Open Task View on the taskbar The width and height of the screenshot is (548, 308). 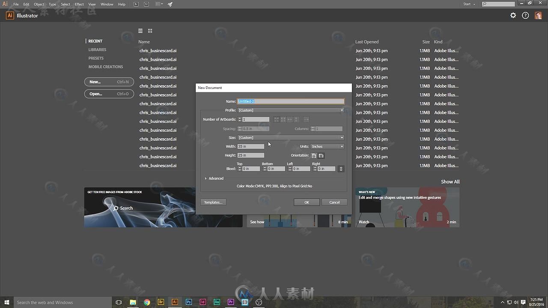119,302
